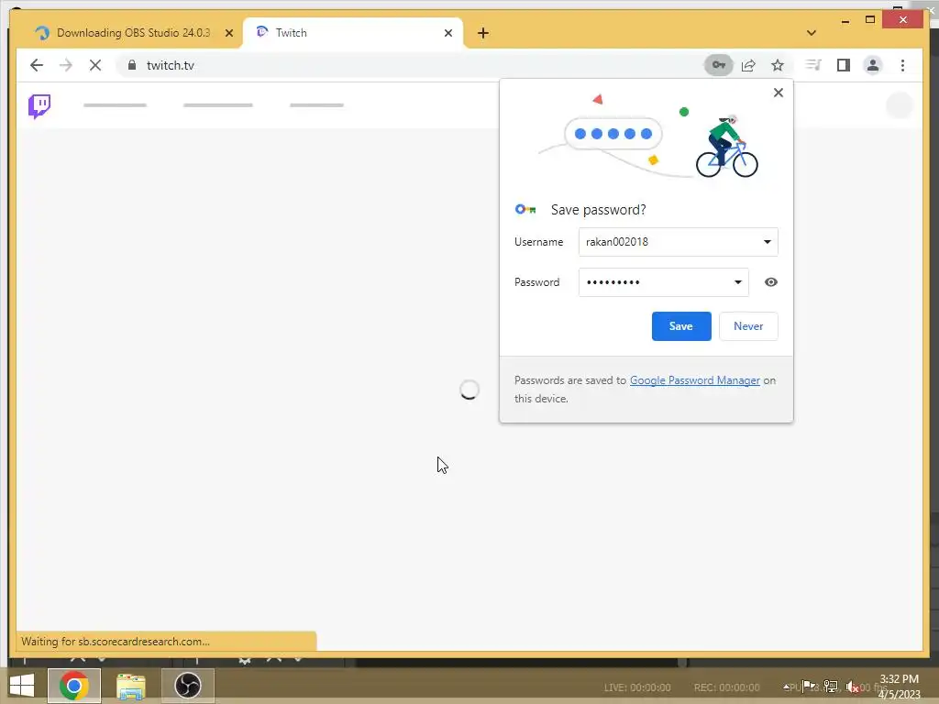The width and height of the screenshot is (939, 704).
Task: Expand the Password dropdown arrow
Action: click(x=738, y=282)
